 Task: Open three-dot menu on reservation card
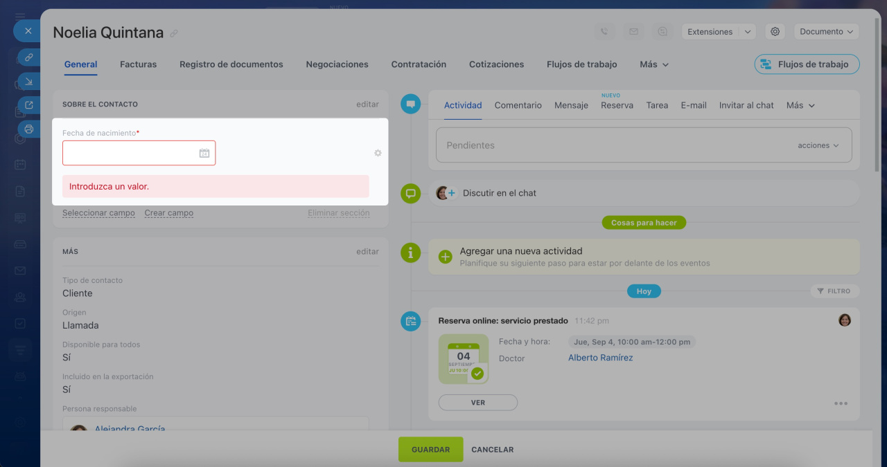click(x=841, y=403)
